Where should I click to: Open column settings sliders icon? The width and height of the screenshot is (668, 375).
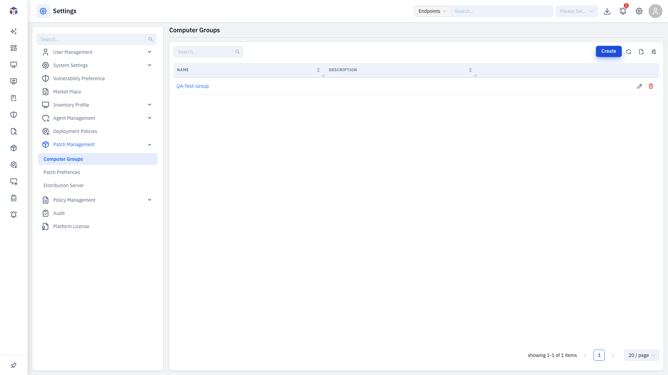(x=654, y=52)
